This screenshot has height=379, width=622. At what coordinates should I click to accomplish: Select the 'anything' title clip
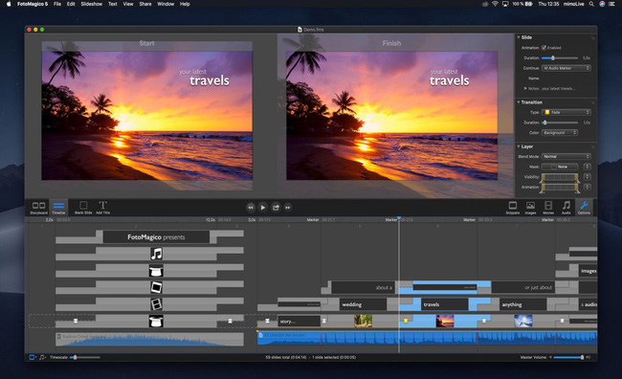522,304
